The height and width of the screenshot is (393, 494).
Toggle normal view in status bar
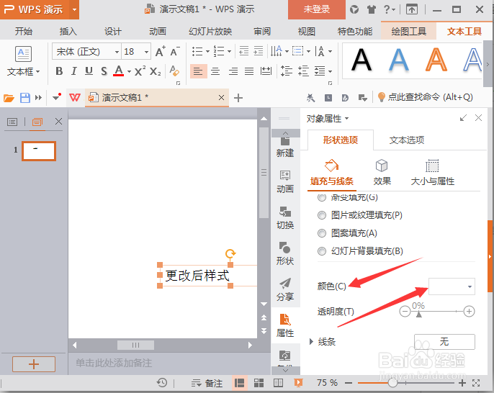pos(239,383)
